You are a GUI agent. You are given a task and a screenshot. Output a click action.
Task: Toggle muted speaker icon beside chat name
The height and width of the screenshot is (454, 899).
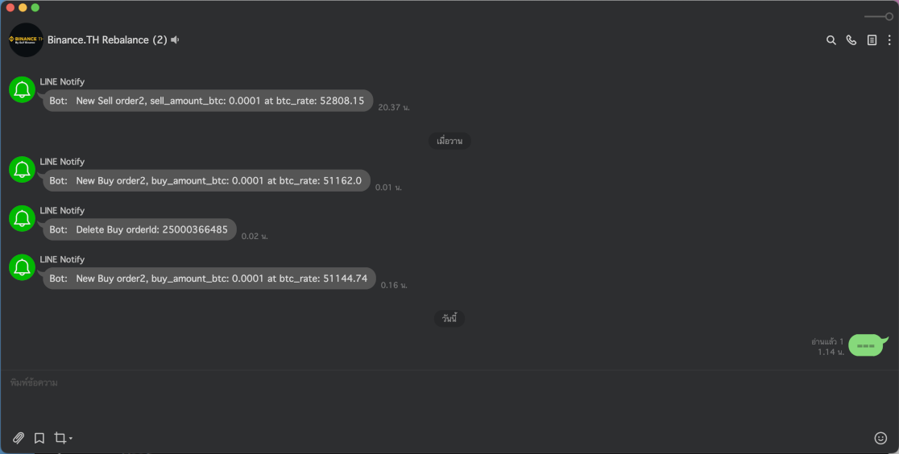click(x=175, y=39)
